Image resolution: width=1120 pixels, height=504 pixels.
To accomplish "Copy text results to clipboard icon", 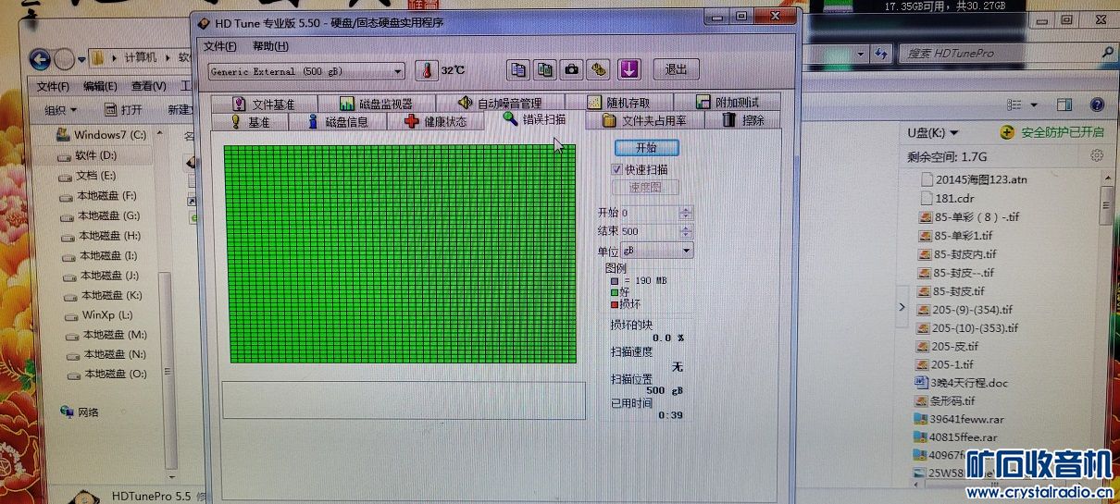I will coord(518,69).
